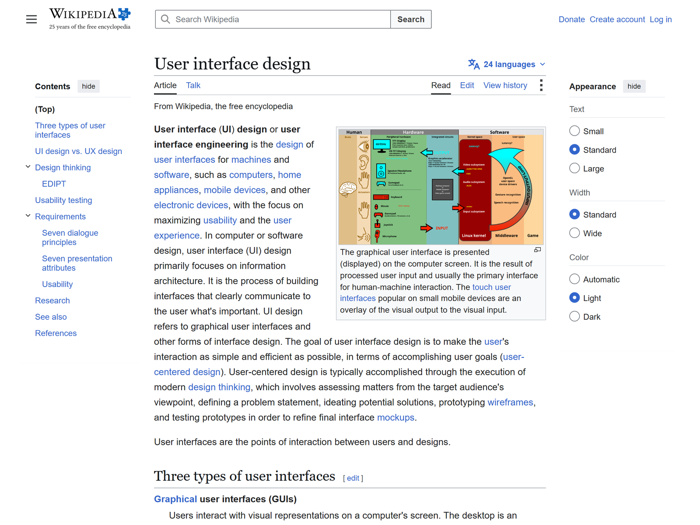Jump to EDIPT subsection
Image resolution: width=700 pixels, height=525 pixels.
pos(54,184)
